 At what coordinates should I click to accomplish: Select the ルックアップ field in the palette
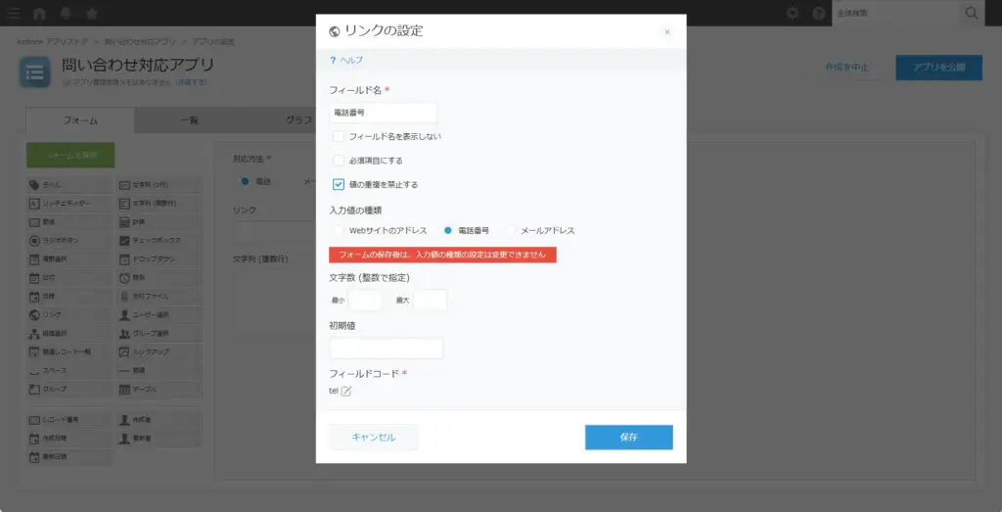click(159, 351)
